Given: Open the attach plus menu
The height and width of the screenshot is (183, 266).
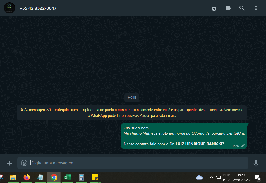Looking at the screenshot, I should pos(9,163).
